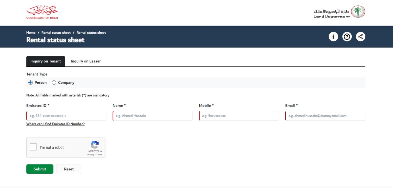Click the Government of Dubai logo
Viewport: 393px width, 188px height.
pos(42,12)
